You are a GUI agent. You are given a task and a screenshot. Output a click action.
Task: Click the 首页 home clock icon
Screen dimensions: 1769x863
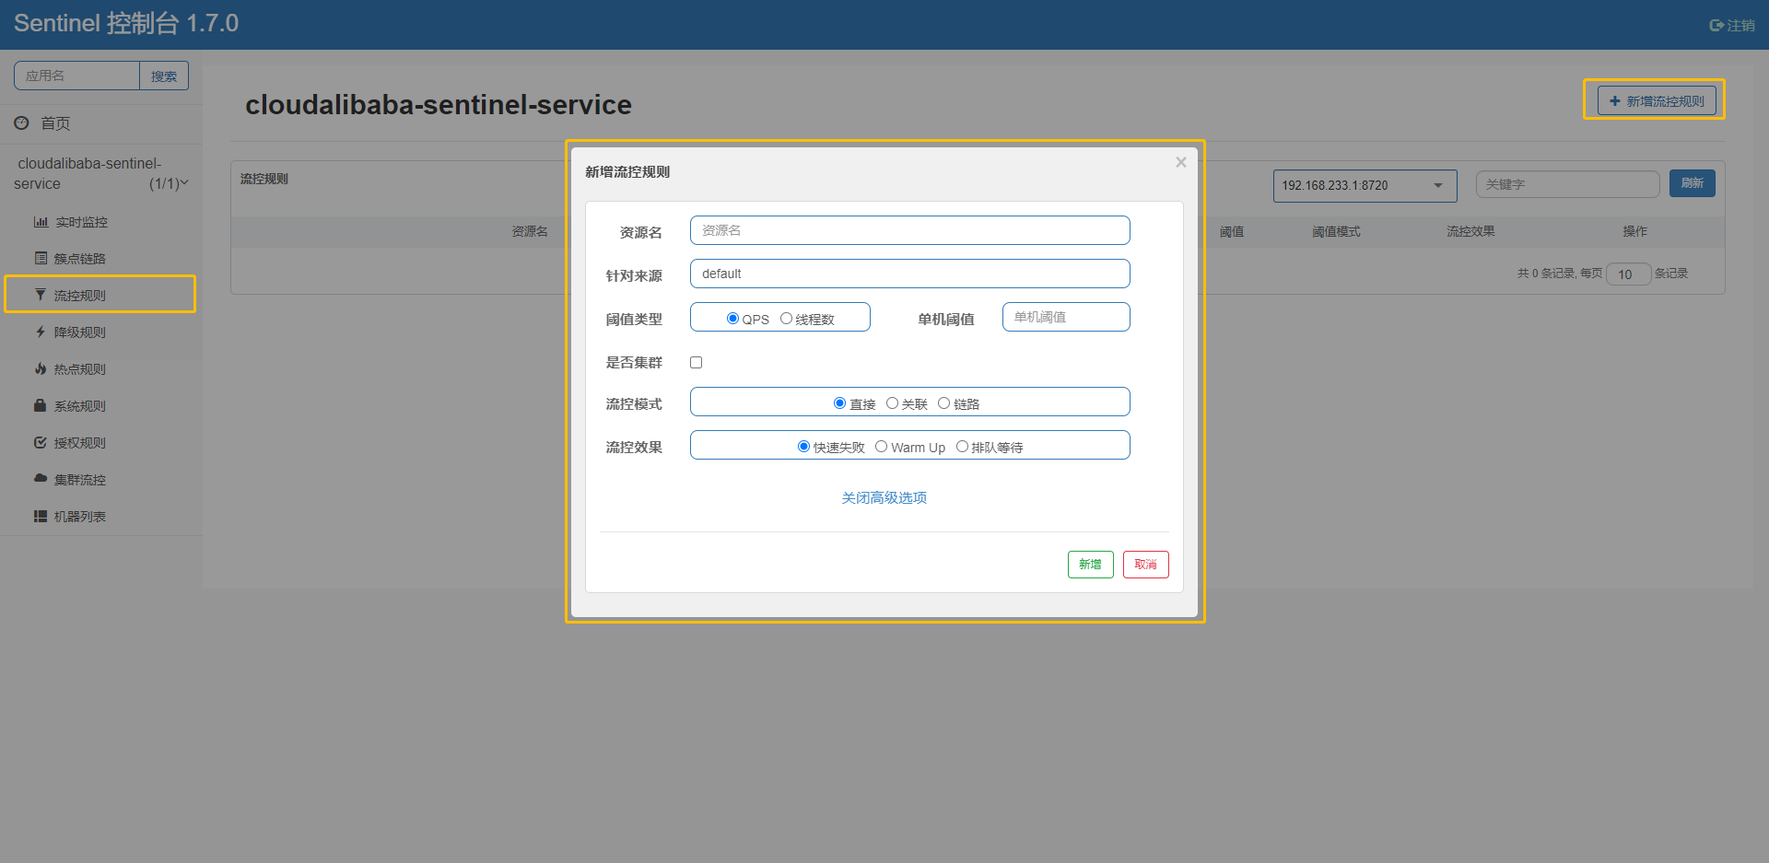(x=21, y=122)
